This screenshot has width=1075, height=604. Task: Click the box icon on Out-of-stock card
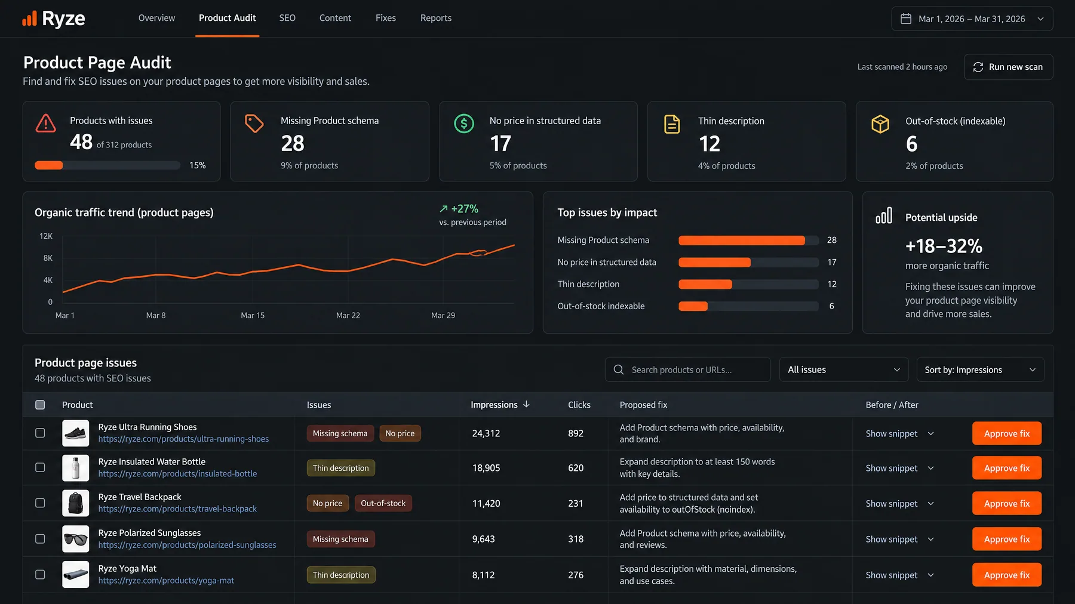point(880,124)
